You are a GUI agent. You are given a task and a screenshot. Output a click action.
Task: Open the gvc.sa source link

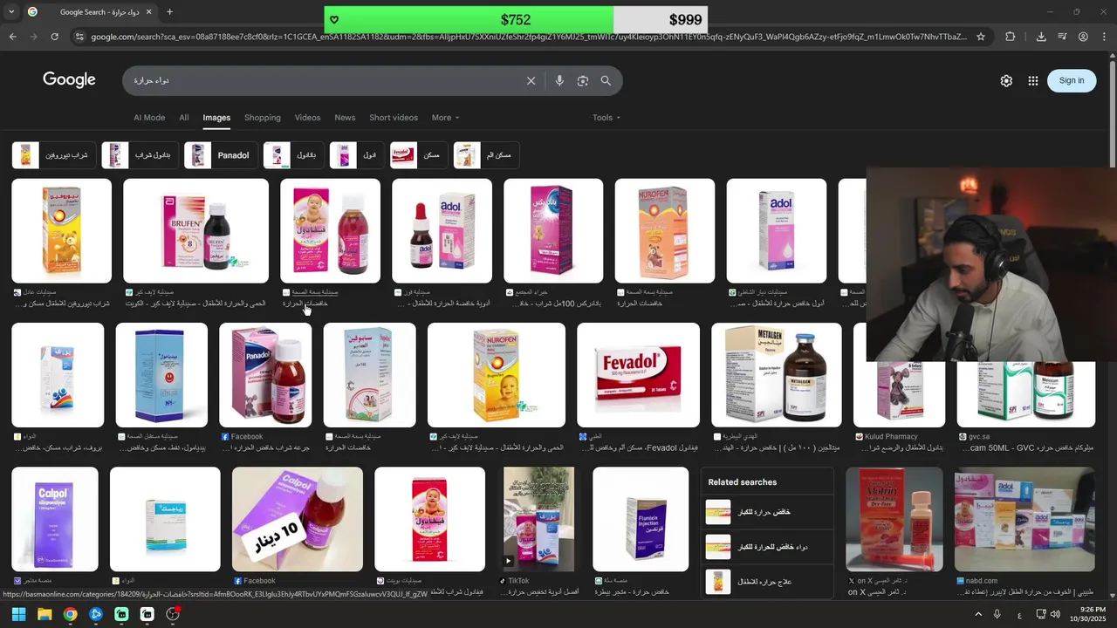[974, 436]
